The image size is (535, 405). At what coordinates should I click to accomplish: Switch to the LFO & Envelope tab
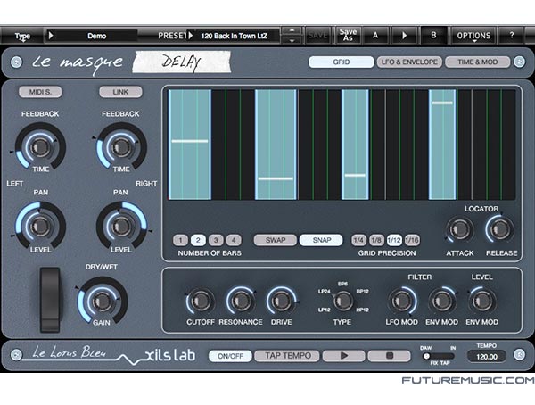point(409,62)
